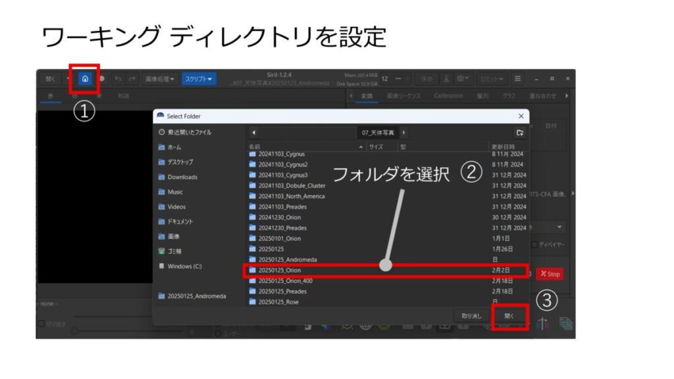Open the 画像処理 dropdown menu
This screenshot has width=674, height=379.
pos(159,79)
